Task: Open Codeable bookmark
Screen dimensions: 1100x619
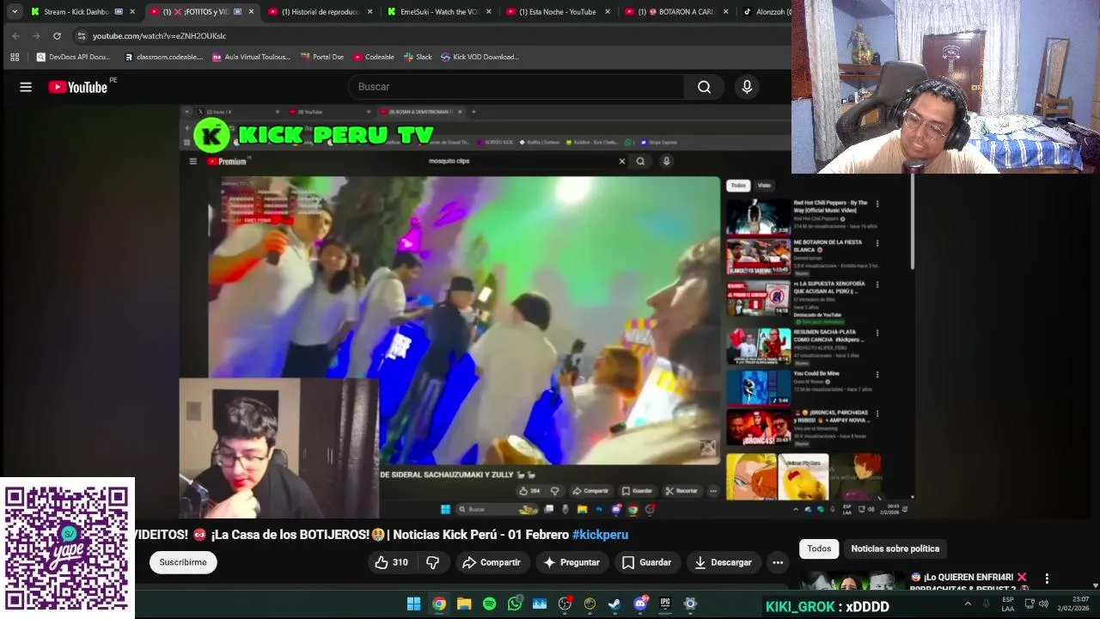Action: coord(373,57)
